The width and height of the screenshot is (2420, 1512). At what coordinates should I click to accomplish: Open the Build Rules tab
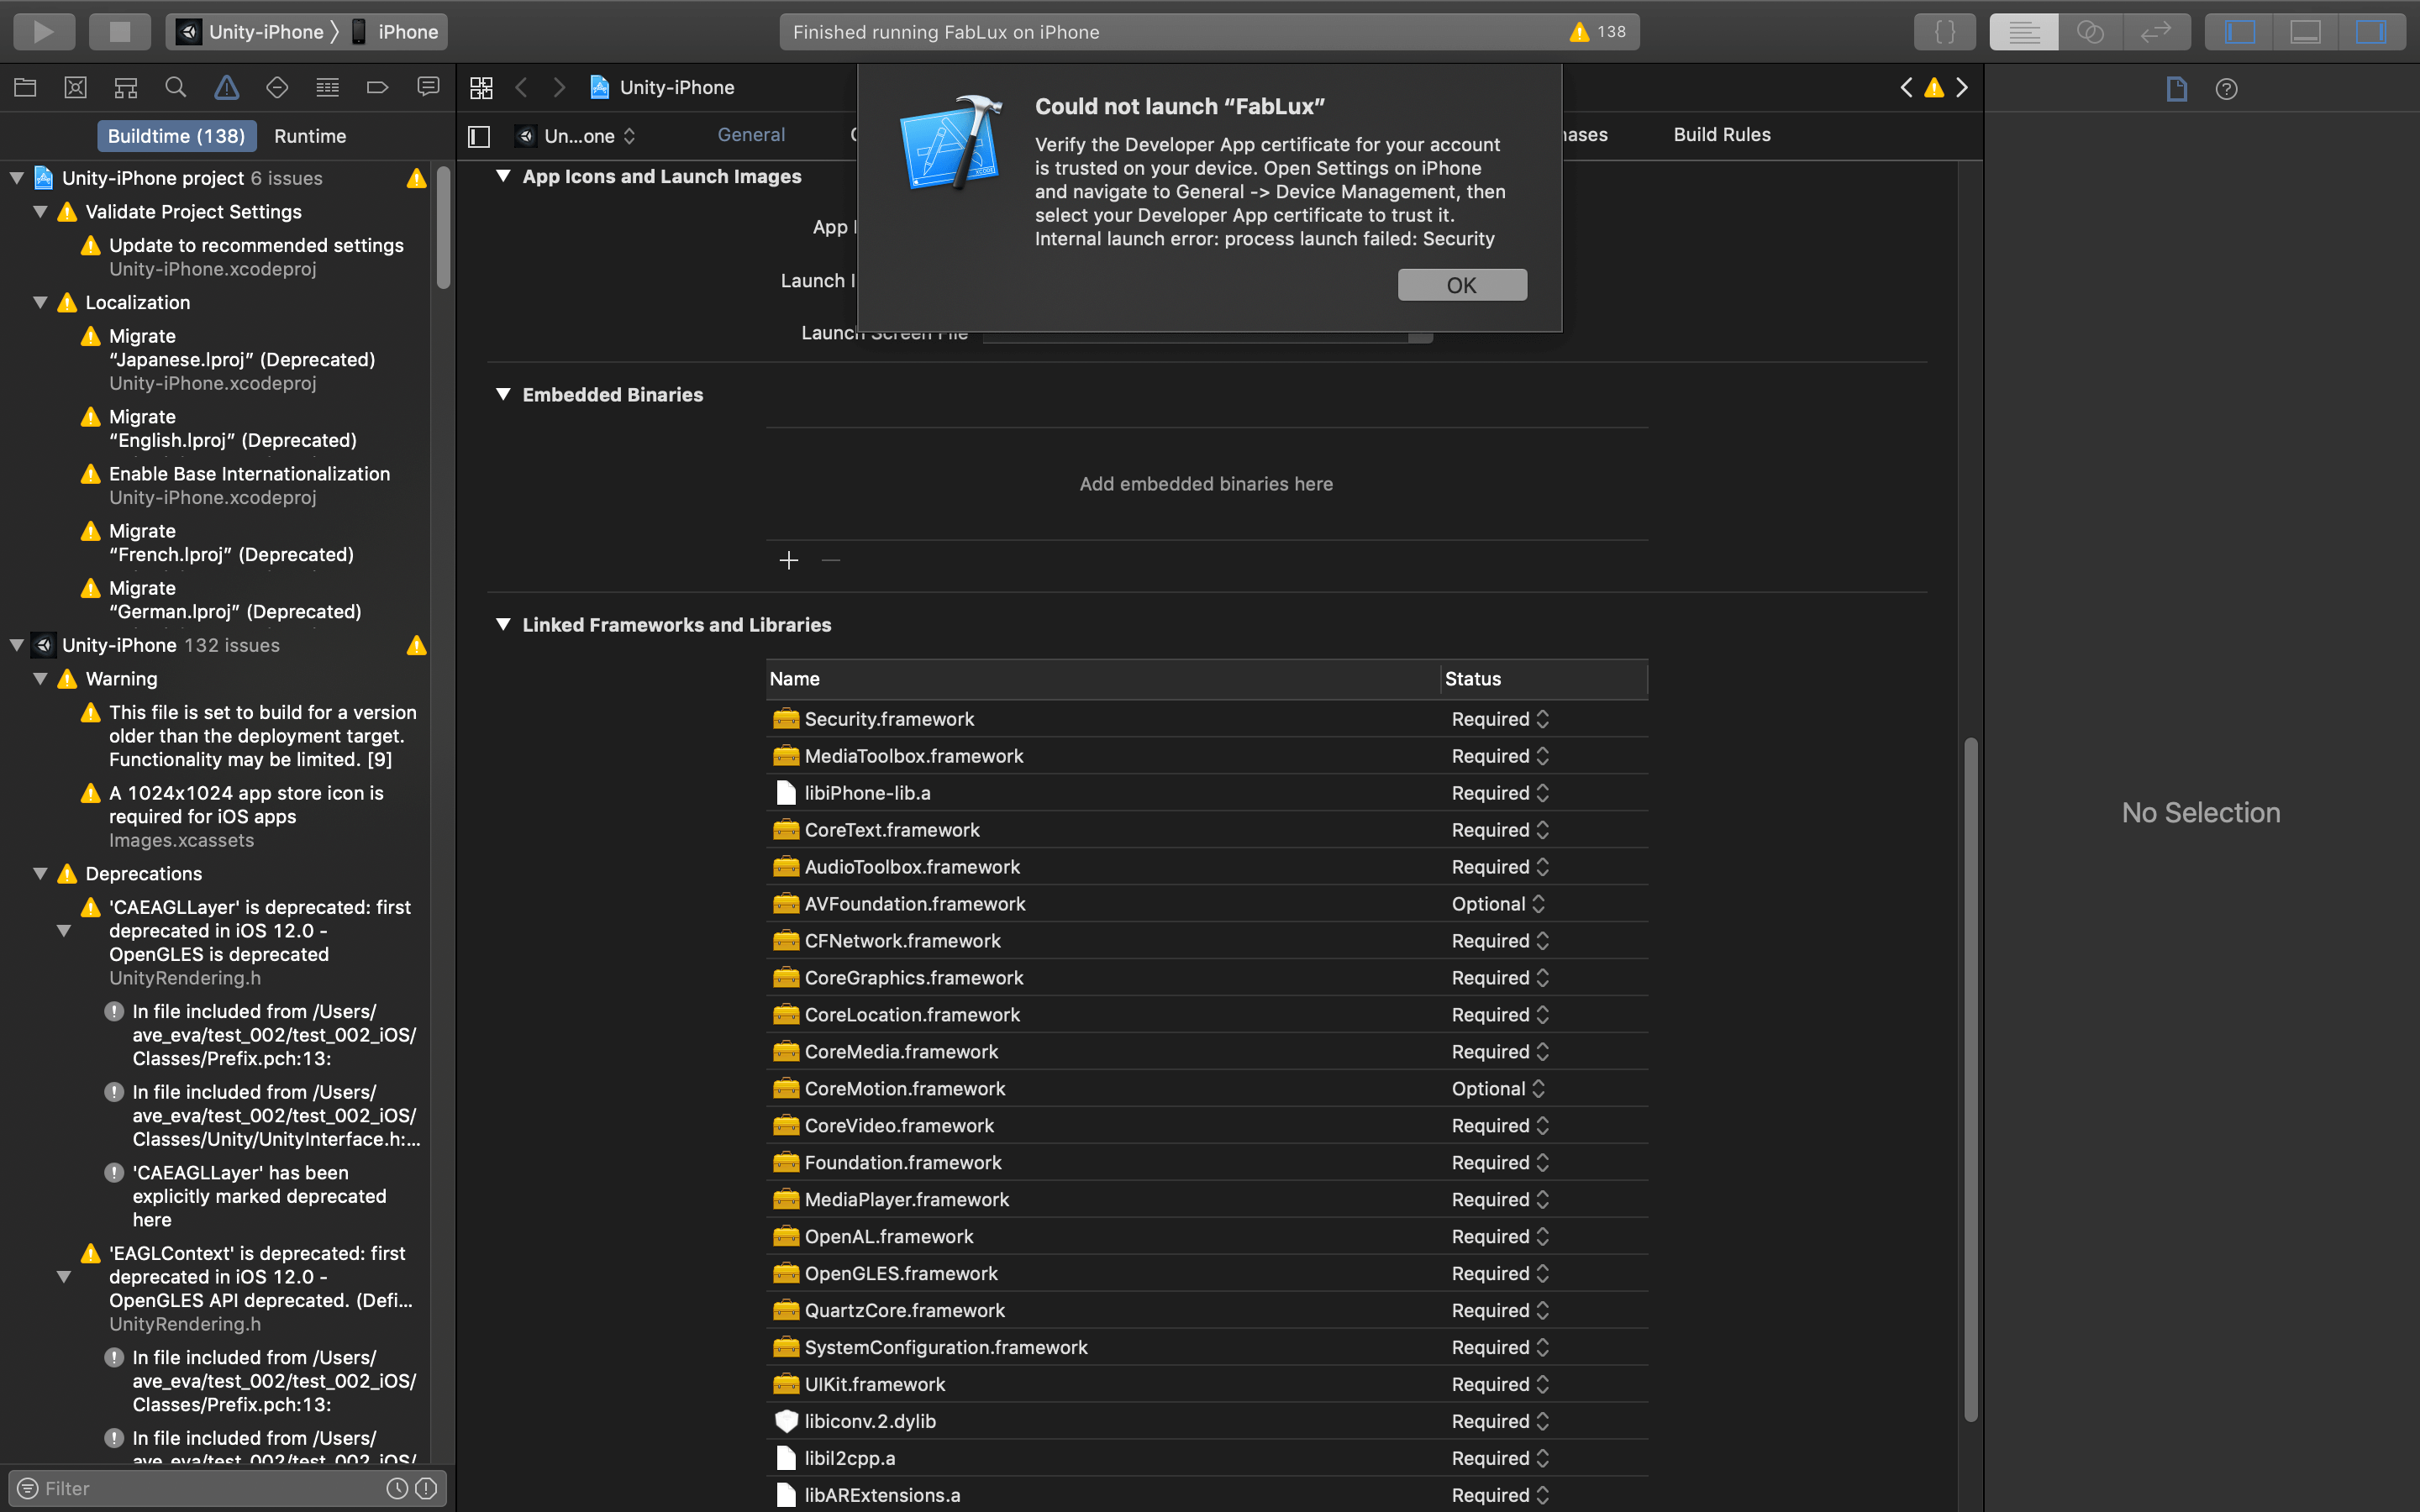[x=1721, y=135]
